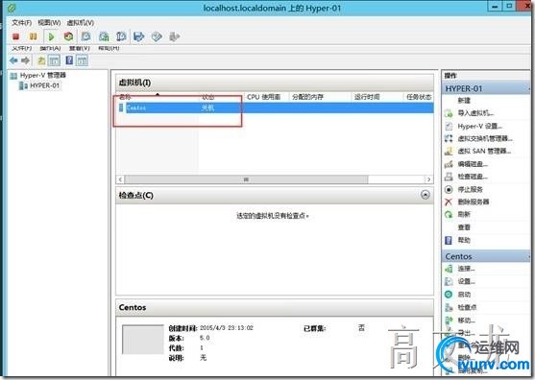Click the Centos Start power icon
This screenshot has height=380, width=535.
pos(449,295)
